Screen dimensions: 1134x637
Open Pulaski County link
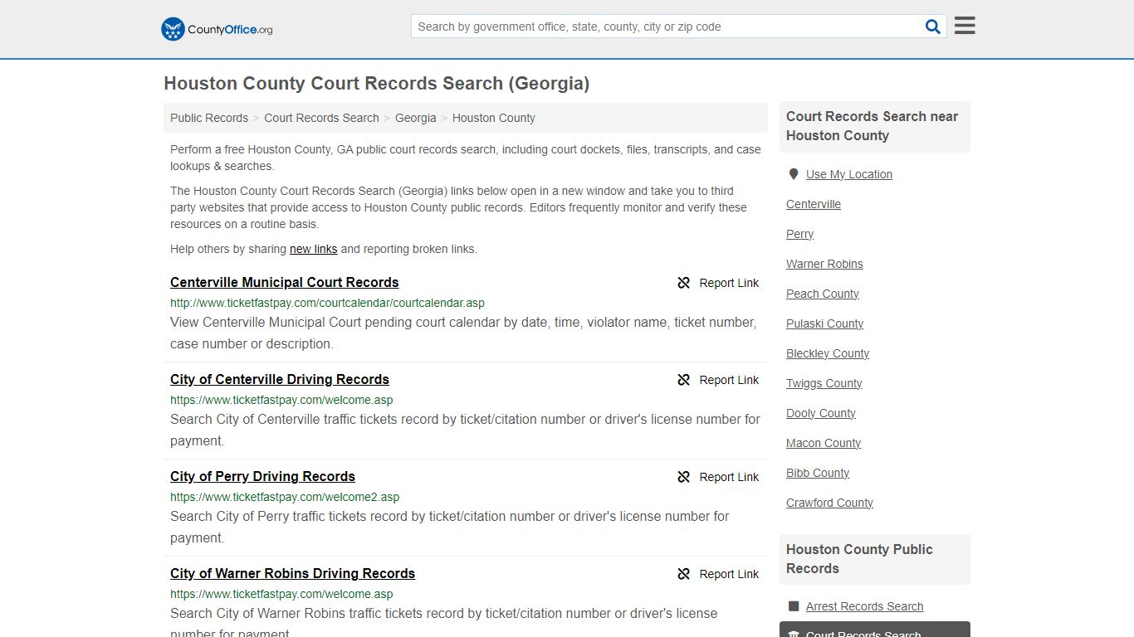click(825, 323)
